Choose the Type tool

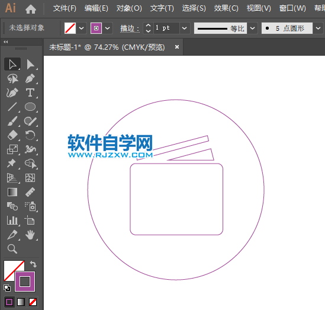[30, 92]
